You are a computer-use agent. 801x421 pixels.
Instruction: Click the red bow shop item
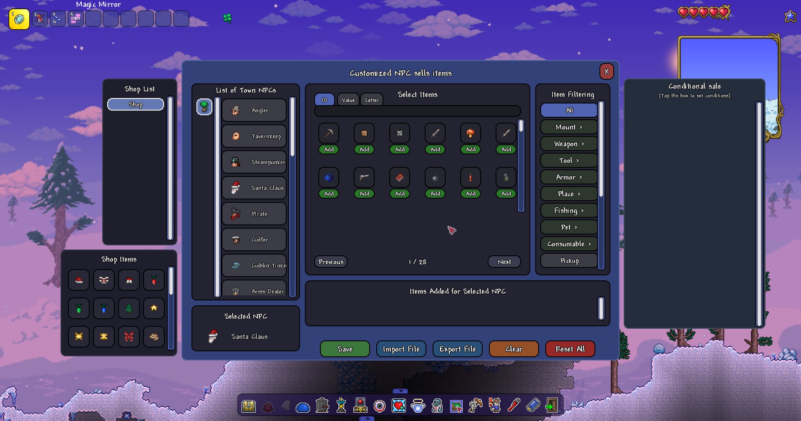point(129,337)
